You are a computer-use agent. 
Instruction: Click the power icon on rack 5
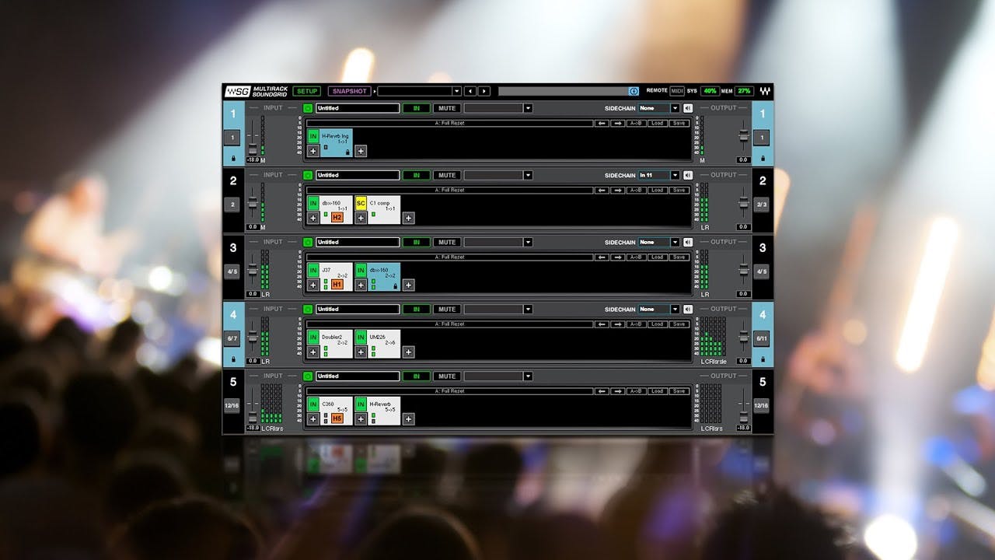click(x=308, y=376)
